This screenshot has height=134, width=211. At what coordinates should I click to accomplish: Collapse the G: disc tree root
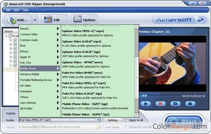[6, 36]
